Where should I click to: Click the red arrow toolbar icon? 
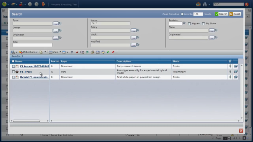[x=113, y=52]
